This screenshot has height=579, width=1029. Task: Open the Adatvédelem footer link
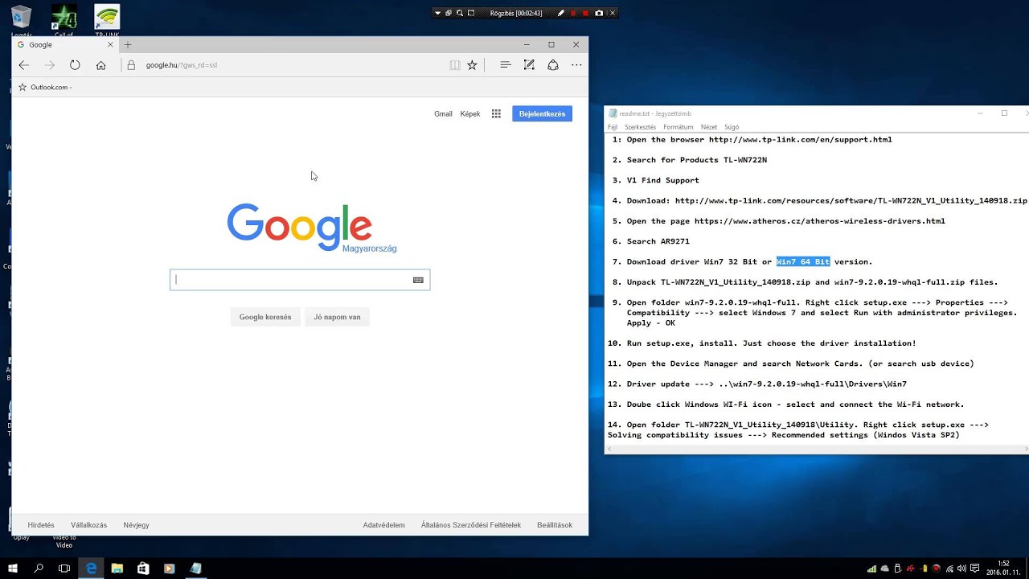coord(383,525)
